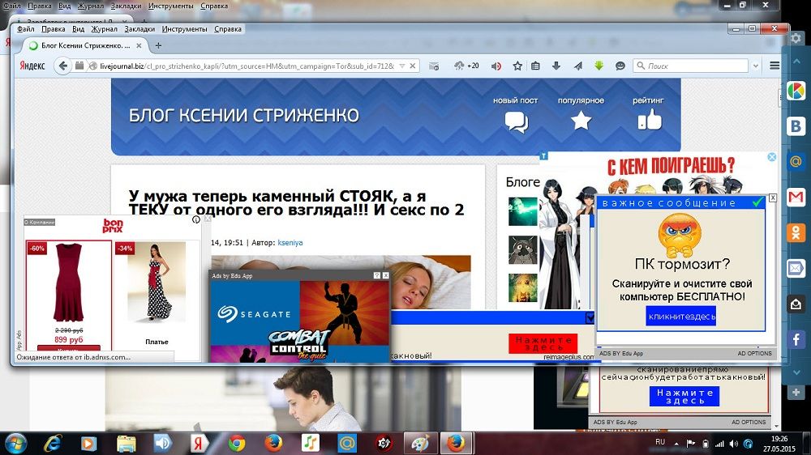Viewport: 811px width, 455px height.
Task: Show bookmarks list toolbar icon
Action: click(535, 66)
